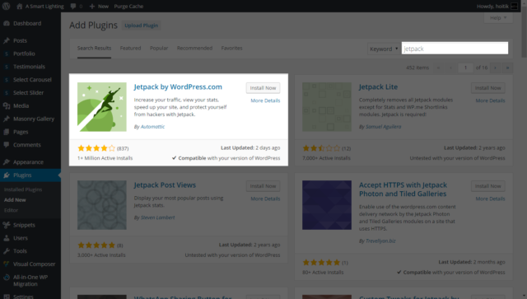Screen dimensions: 527x299
Task: Install Jetpack by WordPress.com now
Action: pos(263,88)
